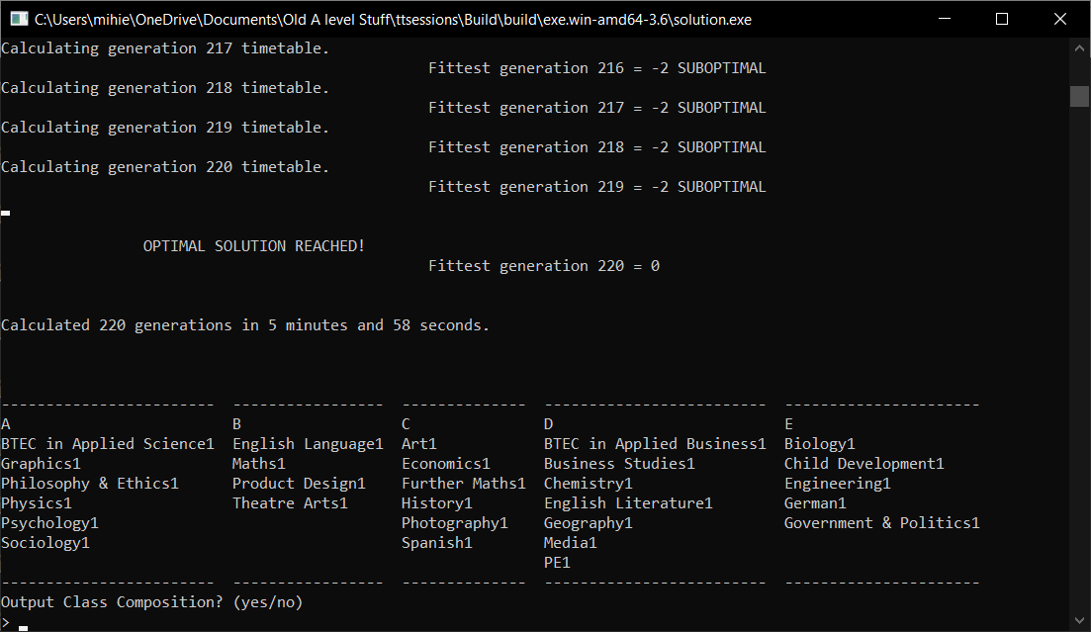Click the 'Fittest generation 220 = 0' line
Viewport: 1091px width, 632px height.
click(543, 266)
